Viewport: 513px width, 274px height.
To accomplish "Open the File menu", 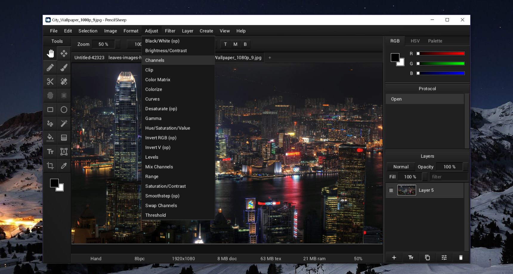I will (x=54, y=31).
